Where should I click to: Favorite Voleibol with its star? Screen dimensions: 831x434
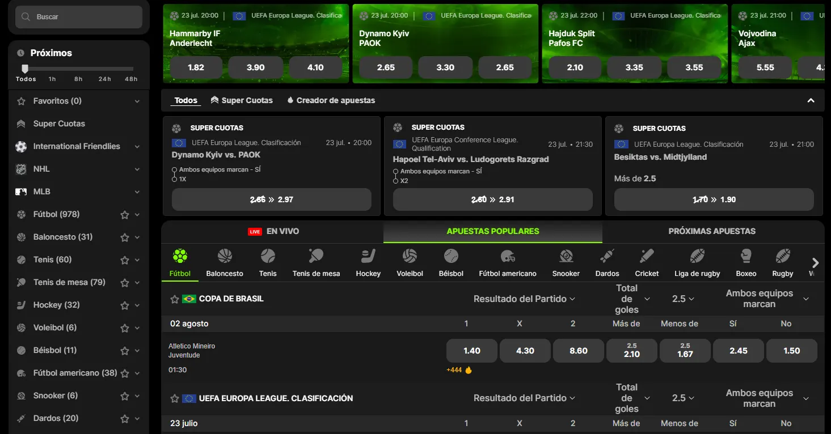point(125,328)
